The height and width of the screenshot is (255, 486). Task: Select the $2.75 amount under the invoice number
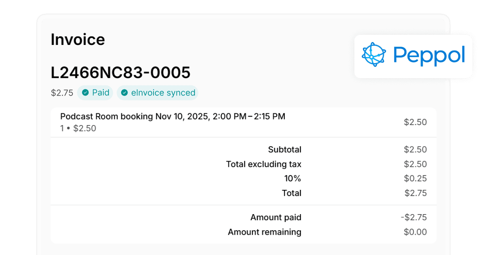pos(62,93)
